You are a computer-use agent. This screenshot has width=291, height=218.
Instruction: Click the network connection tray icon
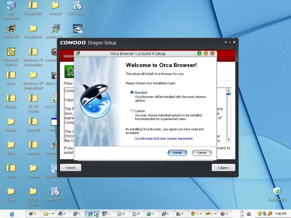pos(265,214)
